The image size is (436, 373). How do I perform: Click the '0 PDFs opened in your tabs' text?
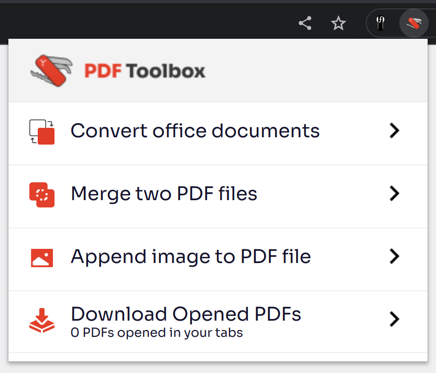pos(157,333)
